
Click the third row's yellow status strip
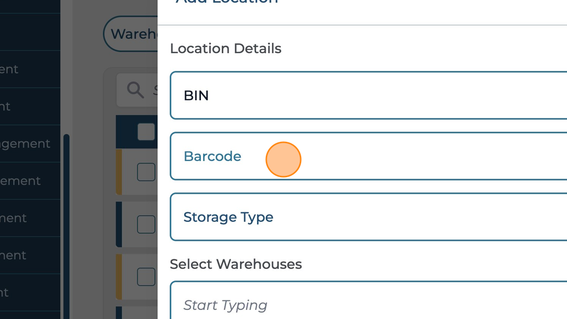click(119, 276)
